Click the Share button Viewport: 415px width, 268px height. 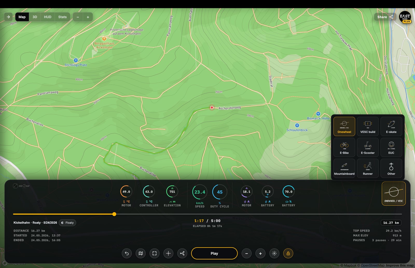[385, 17]
